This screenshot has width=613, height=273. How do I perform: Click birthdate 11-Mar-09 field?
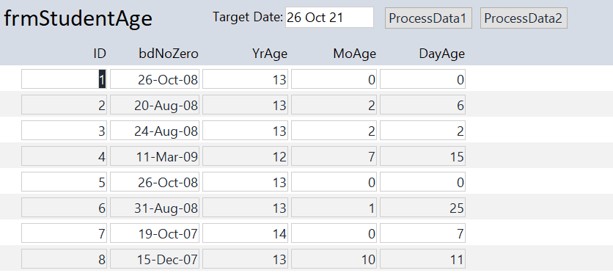155,156
